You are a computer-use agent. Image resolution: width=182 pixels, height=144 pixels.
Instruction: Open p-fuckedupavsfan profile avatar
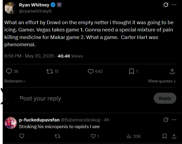10,123
